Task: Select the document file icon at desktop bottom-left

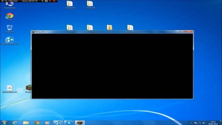Action: pyautogui.click(x=10, y=89)
